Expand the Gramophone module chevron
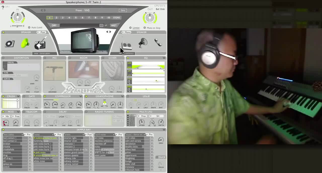Image resolution: width=322 pixels, height=173 pixels. tap(123, 96)
